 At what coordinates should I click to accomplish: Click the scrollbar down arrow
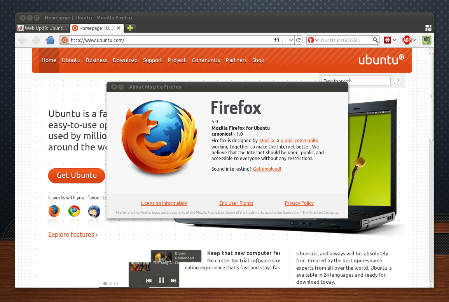coord(431,285)
